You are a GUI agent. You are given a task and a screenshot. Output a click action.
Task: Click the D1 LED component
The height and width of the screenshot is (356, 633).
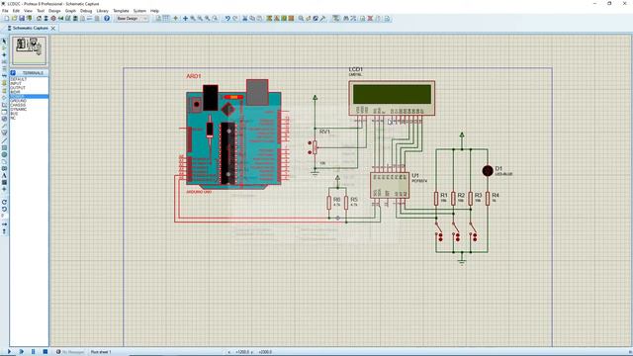[488, 171]
